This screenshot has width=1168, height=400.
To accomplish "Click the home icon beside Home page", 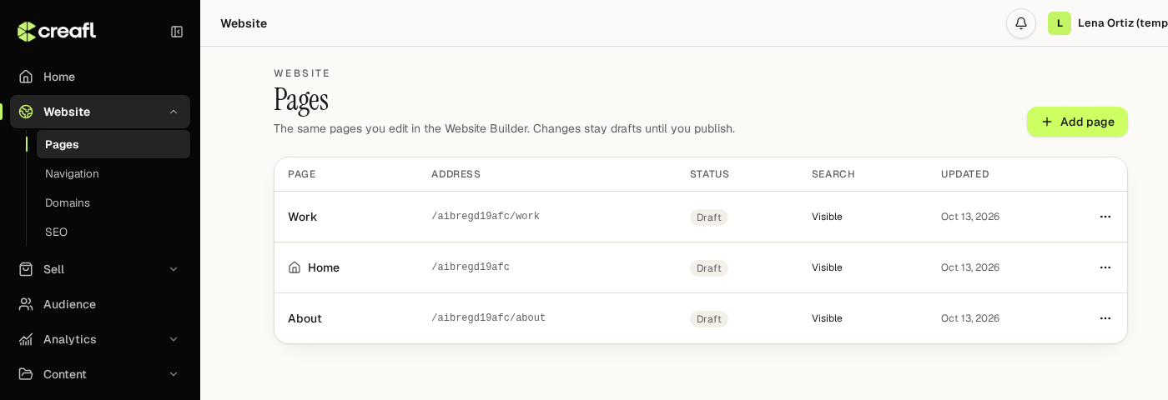I will pyautogui.click(x=295, y=267).
